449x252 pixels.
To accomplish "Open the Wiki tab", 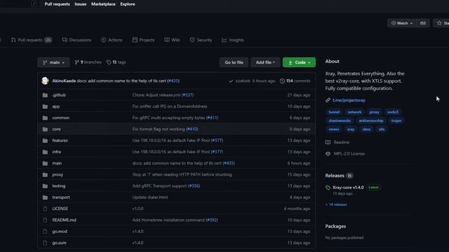I will [x=172, y=40].
